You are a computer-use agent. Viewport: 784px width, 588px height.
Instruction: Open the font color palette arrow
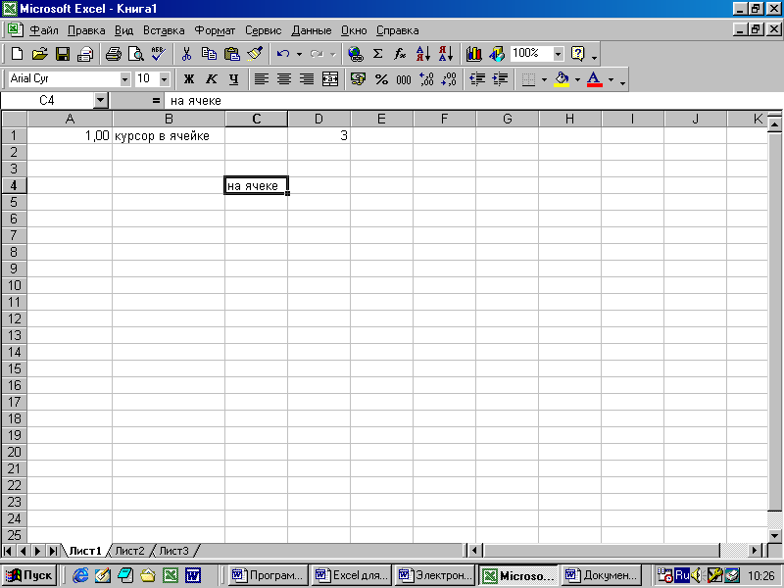coord(611,79)
